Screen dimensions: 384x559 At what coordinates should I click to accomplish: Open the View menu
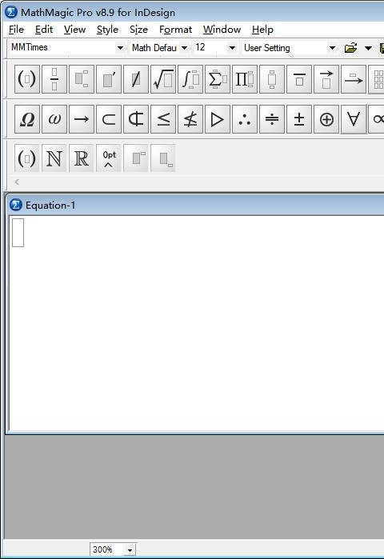tap(75, 30)
